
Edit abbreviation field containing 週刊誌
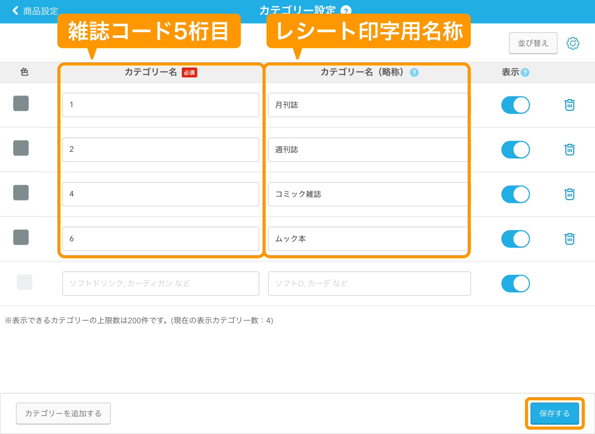(x=369, y=150)
